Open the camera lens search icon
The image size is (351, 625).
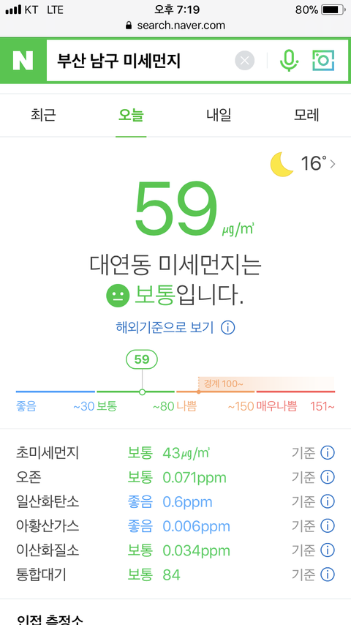(x=323, y=61)
